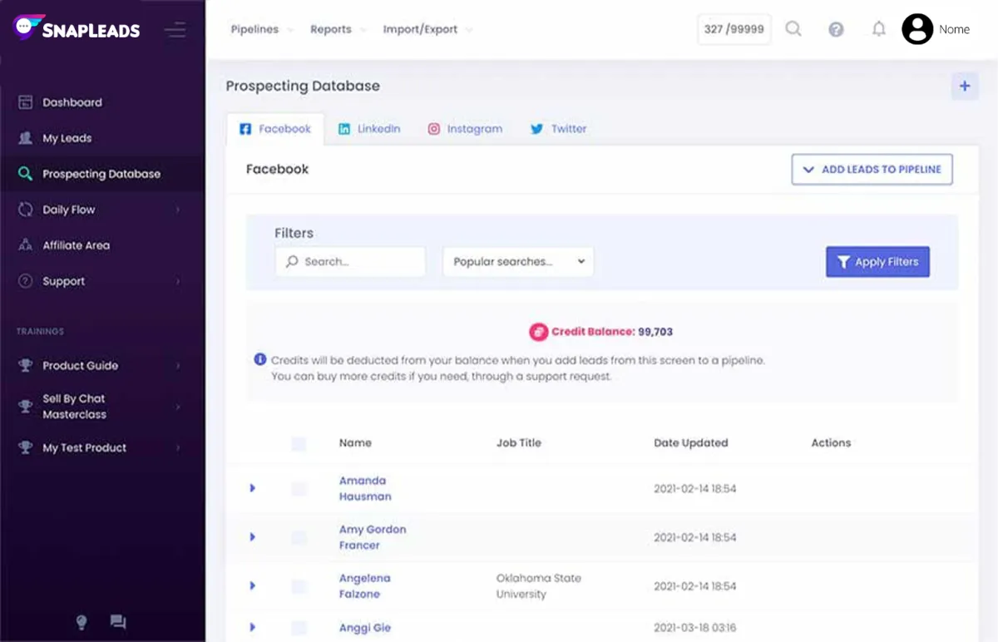998x642 pixels.
Task: Expand Daily Flow submenu chevron
Action: [178, 210]
